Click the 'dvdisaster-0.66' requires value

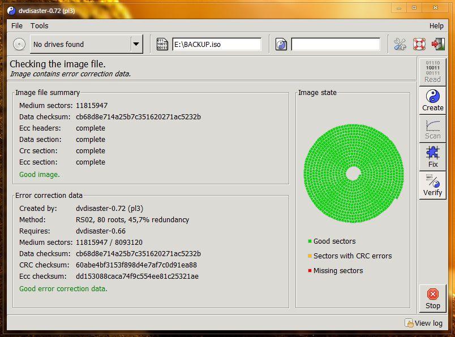coord(101,231)
